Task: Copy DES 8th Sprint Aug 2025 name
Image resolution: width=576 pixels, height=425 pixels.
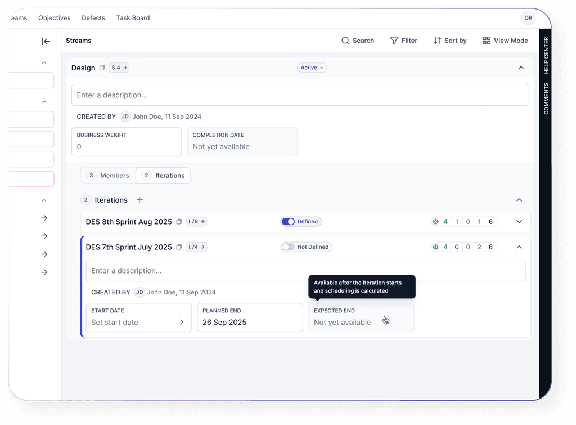Action: coord(179,222)
